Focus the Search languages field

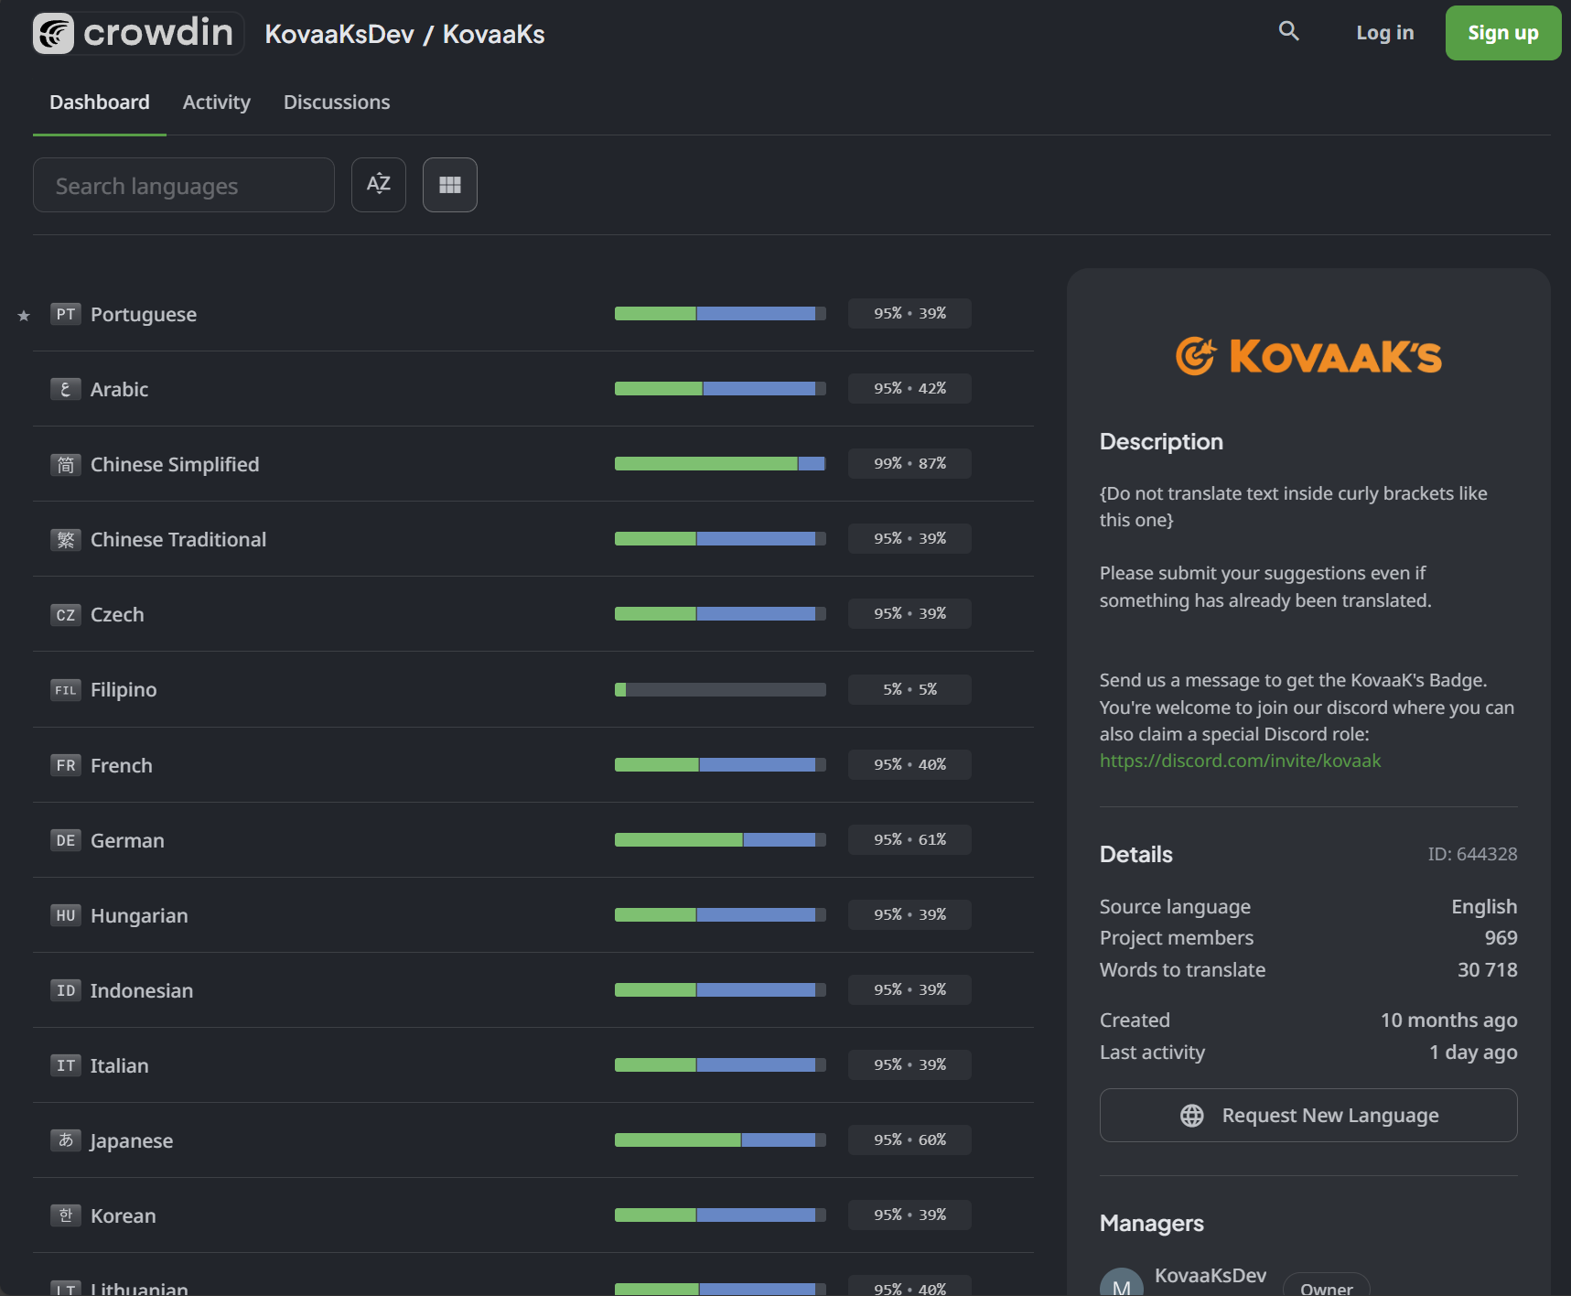184,186
